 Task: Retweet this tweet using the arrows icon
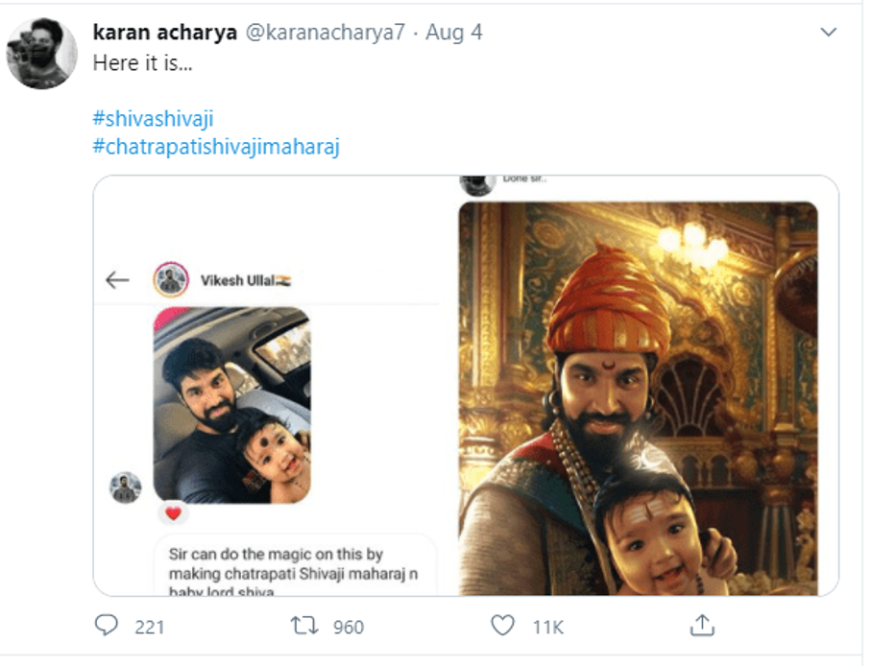point(304,626)
